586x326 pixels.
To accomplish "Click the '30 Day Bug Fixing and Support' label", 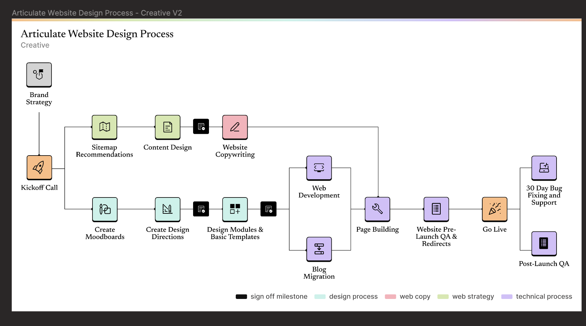I will [x=544, y=195].
